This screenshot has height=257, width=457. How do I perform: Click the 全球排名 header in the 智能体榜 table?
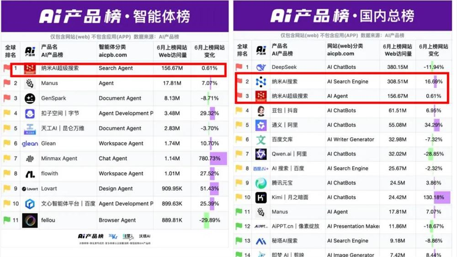click(10, 51)
